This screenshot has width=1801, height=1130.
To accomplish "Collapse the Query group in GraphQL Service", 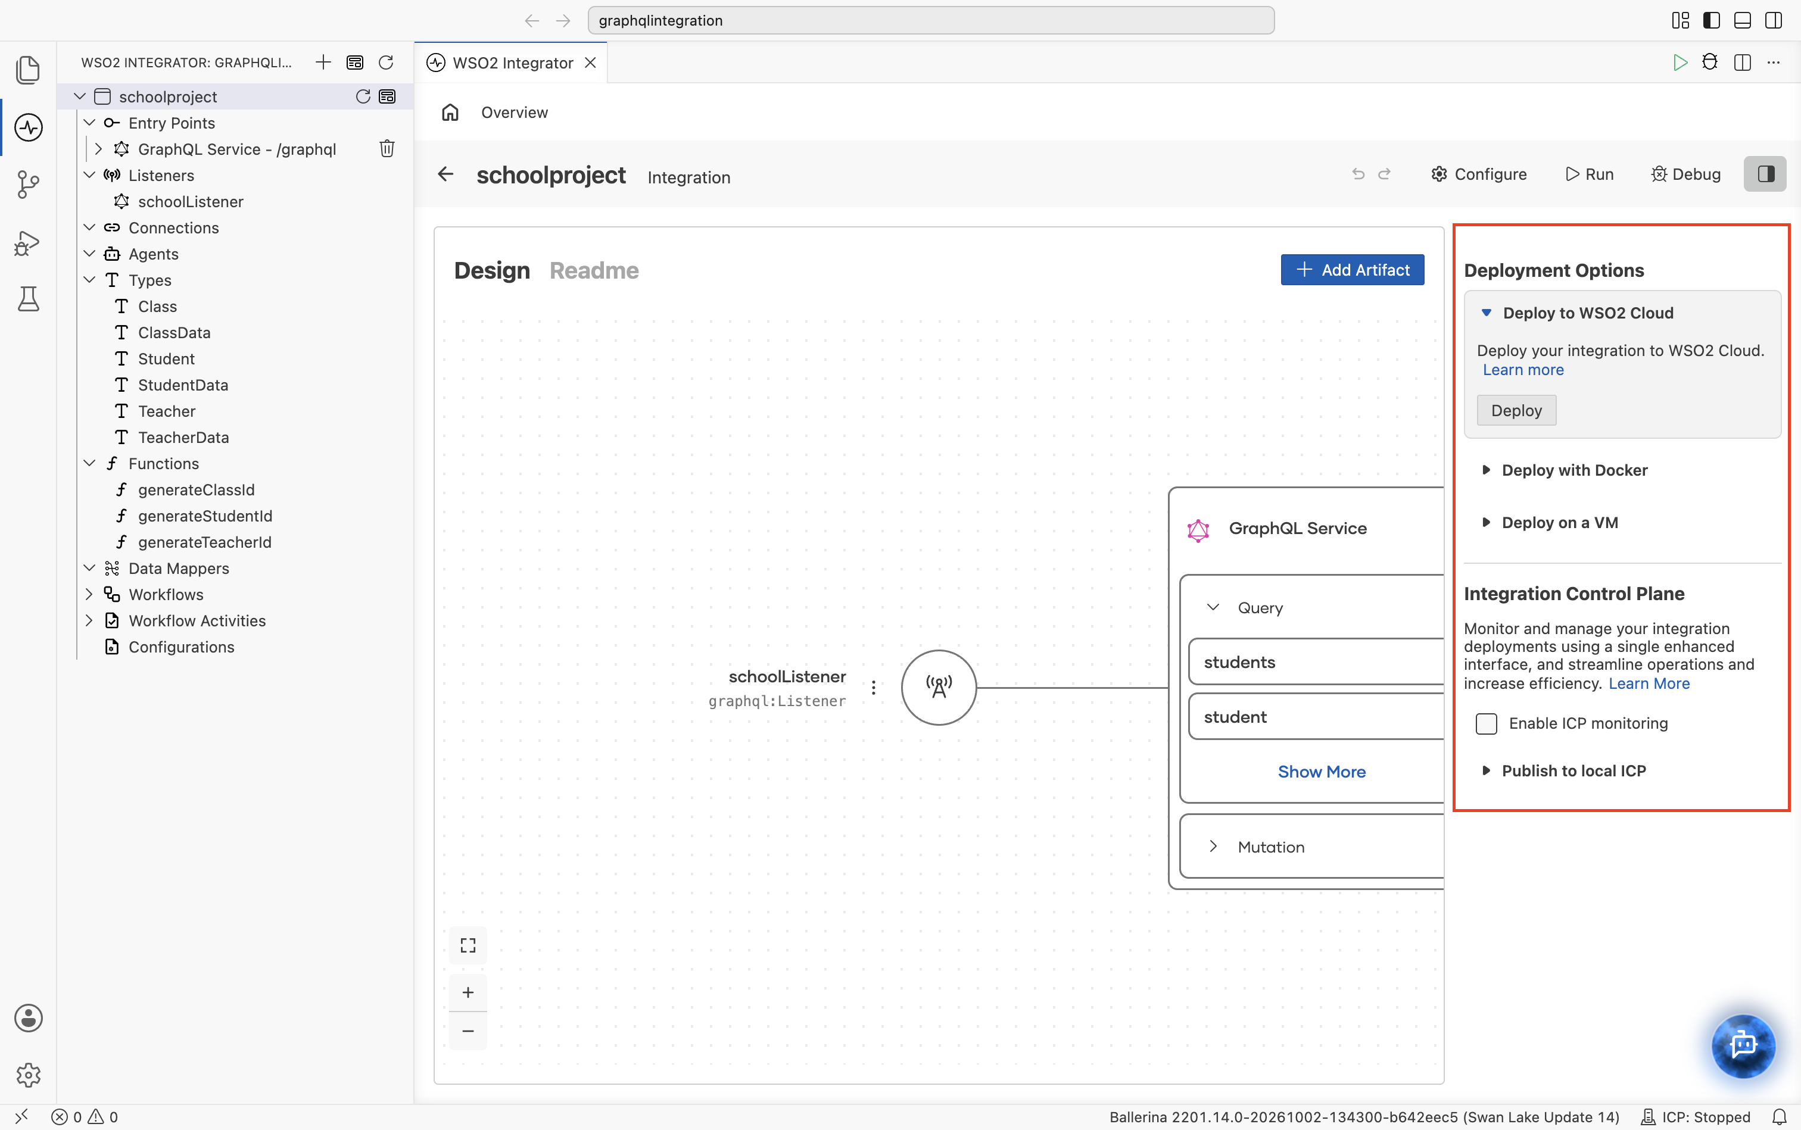I will tap(1213, 608).
